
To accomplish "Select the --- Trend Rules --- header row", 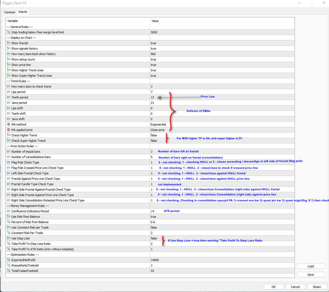I will click(x=150, y=81).
